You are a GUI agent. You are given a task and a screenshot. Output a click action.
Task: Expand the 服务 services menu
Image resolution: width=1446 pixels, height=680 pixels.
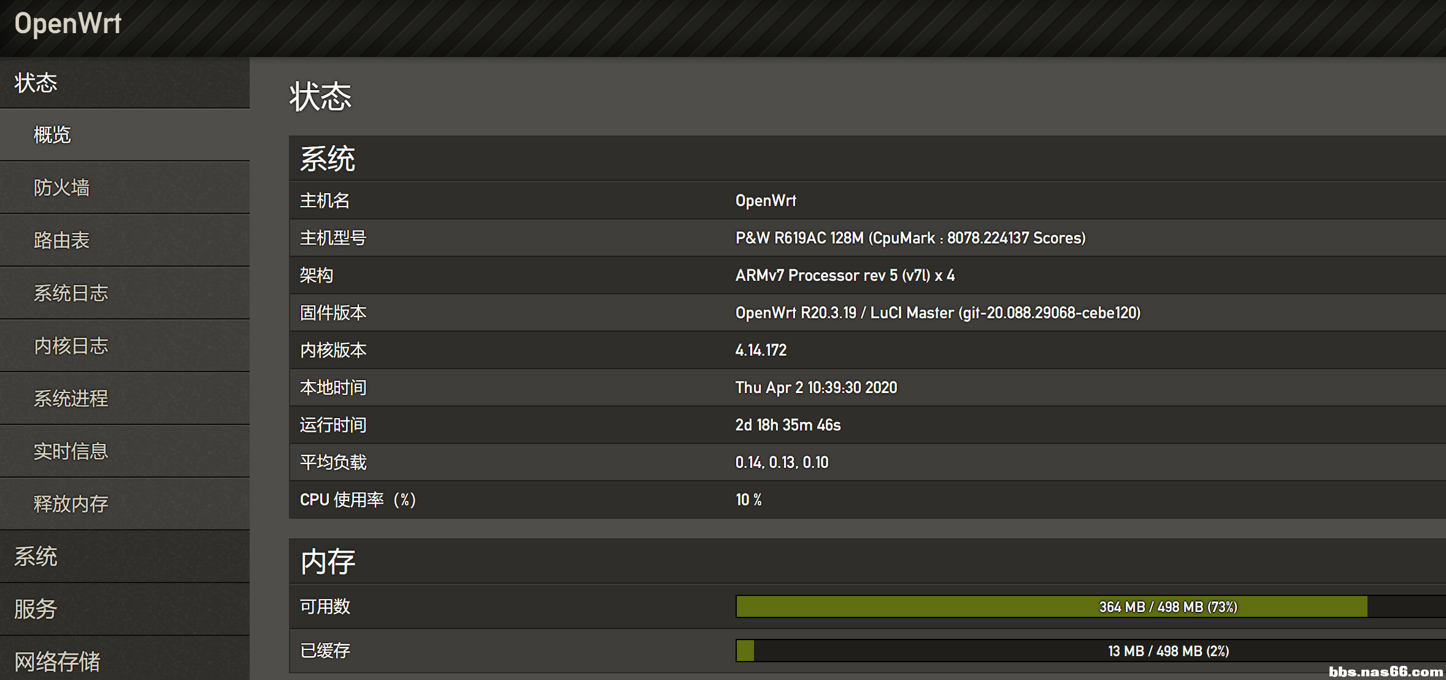pyautogui.click(x=36, y=609)
